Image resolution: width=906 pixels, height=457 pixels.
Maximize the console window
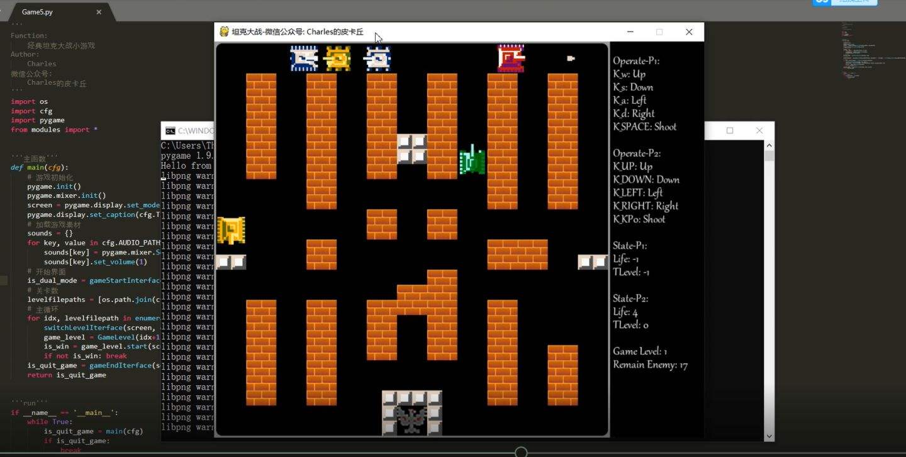click(730, 130)
